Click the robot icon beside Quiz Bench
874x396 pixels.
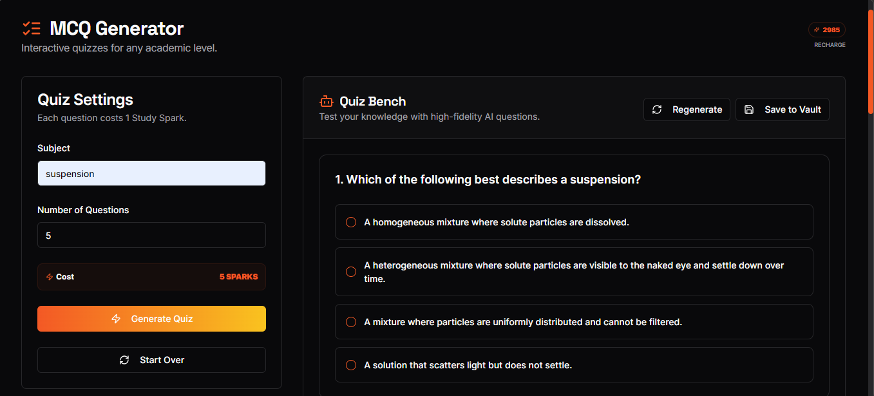326,101
